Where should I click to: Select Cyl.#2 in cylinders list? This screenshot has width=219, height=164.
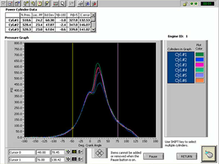pos(181,60)
